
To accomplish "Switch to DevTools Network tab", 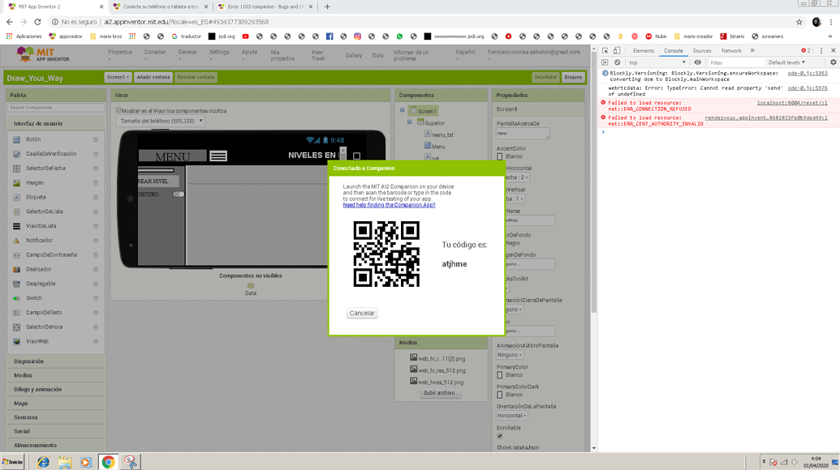I will (x=731, y=51).
